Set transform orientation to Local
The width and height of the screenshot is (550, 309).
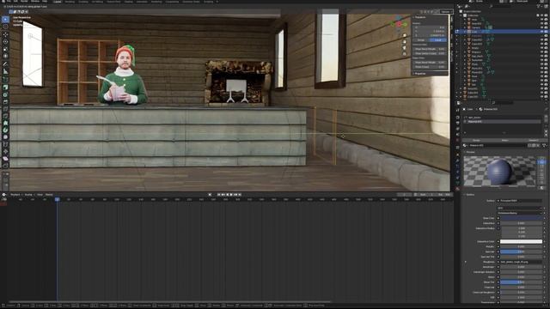pyautogui.click(x=437, y=40)
